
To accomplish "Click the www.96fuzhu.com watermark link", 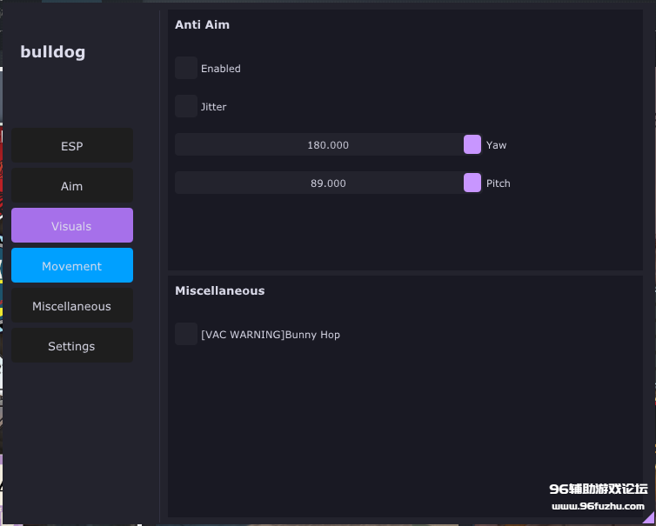I will coord(597,506).
